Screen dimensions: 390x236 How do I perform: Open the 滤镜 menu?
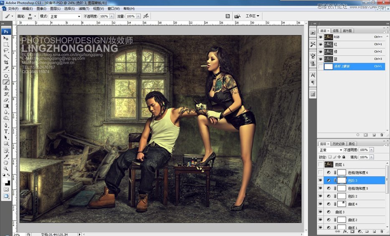pyautogui.click(x=84, y=8)
